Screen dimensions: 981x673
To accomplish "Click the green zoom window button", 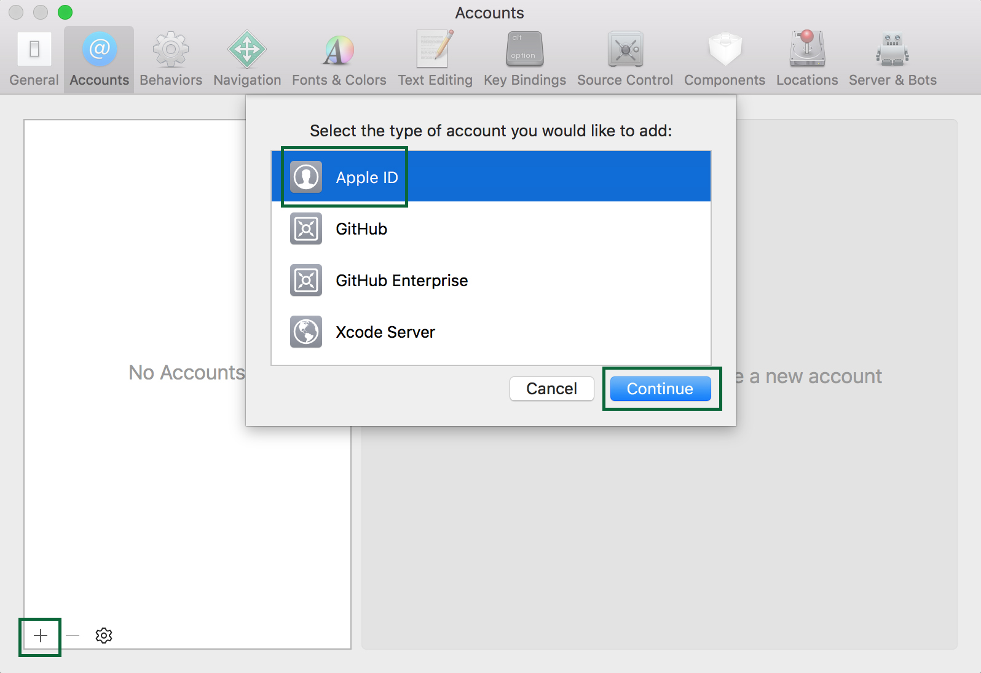I will [x=65, y=12].
